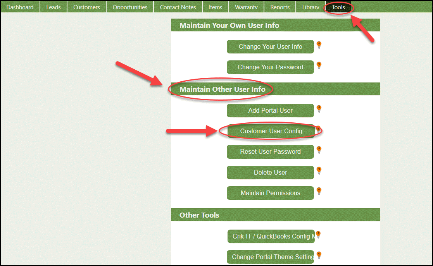This screenshot has width=433, height=266.
Task: Click help icon next to Change Your Password
Action: (319, 65)
